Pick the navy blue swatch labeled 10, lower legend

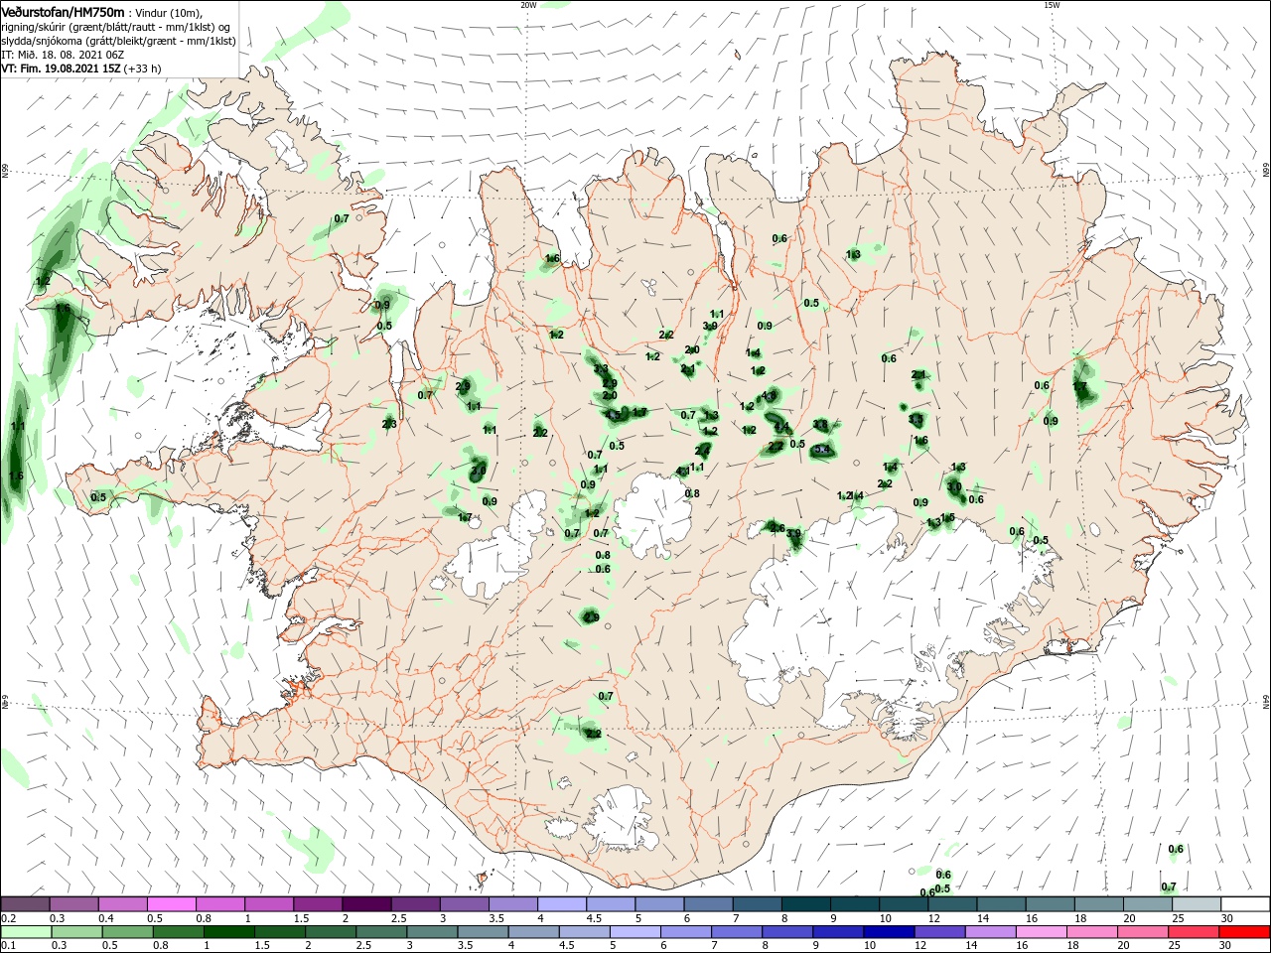point(887,932)
